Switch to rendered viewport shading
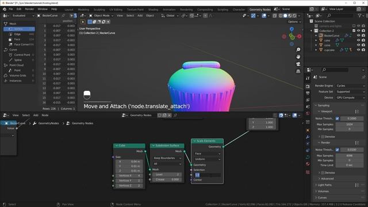 294,16
